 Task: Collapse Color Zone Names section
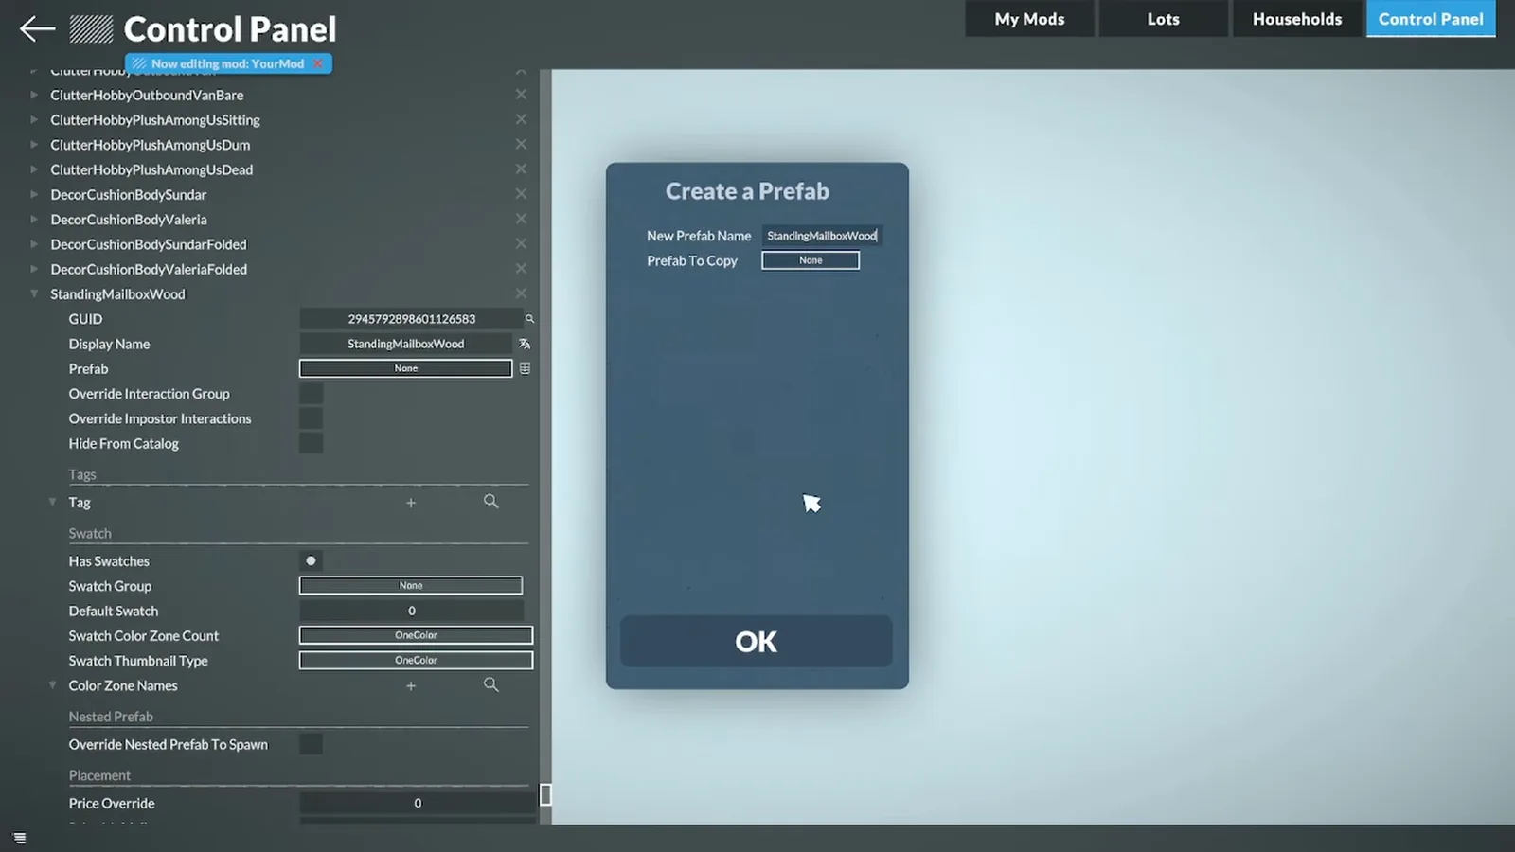point(52,685)
